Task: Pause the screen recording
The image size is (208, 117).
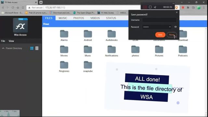Action: click(145, 7)
